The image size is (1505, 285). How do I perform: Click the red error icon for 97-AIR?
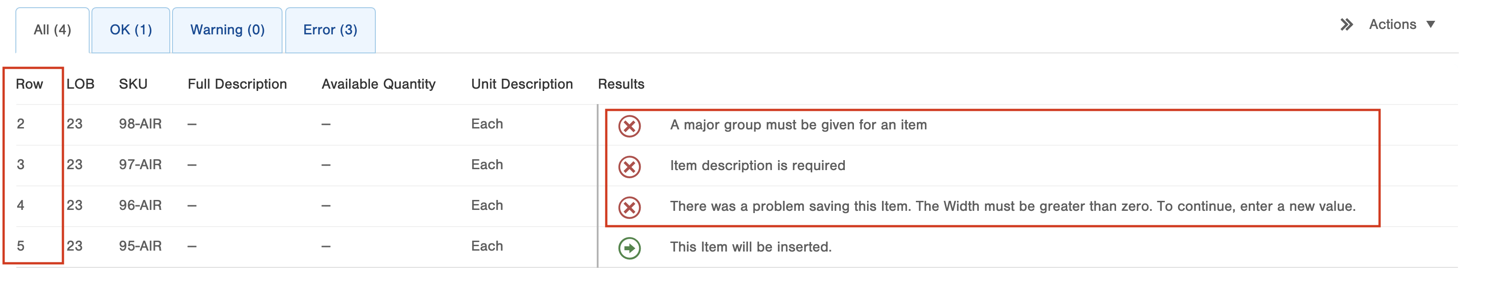tap(629, 166)
